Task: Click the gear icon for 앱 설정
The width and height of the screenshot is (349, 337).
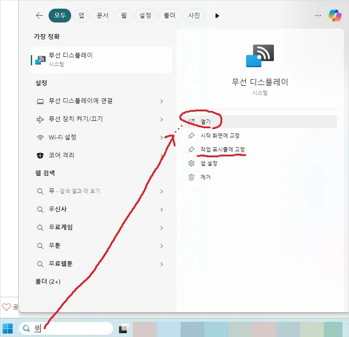Action: [191, 163]
